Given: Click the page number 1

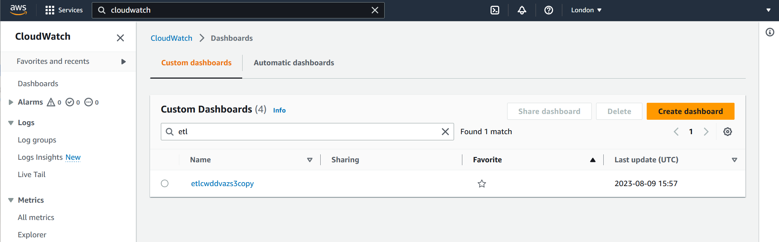Looking at the screenshot, I should pyautogui.click(x=691, y=132).
